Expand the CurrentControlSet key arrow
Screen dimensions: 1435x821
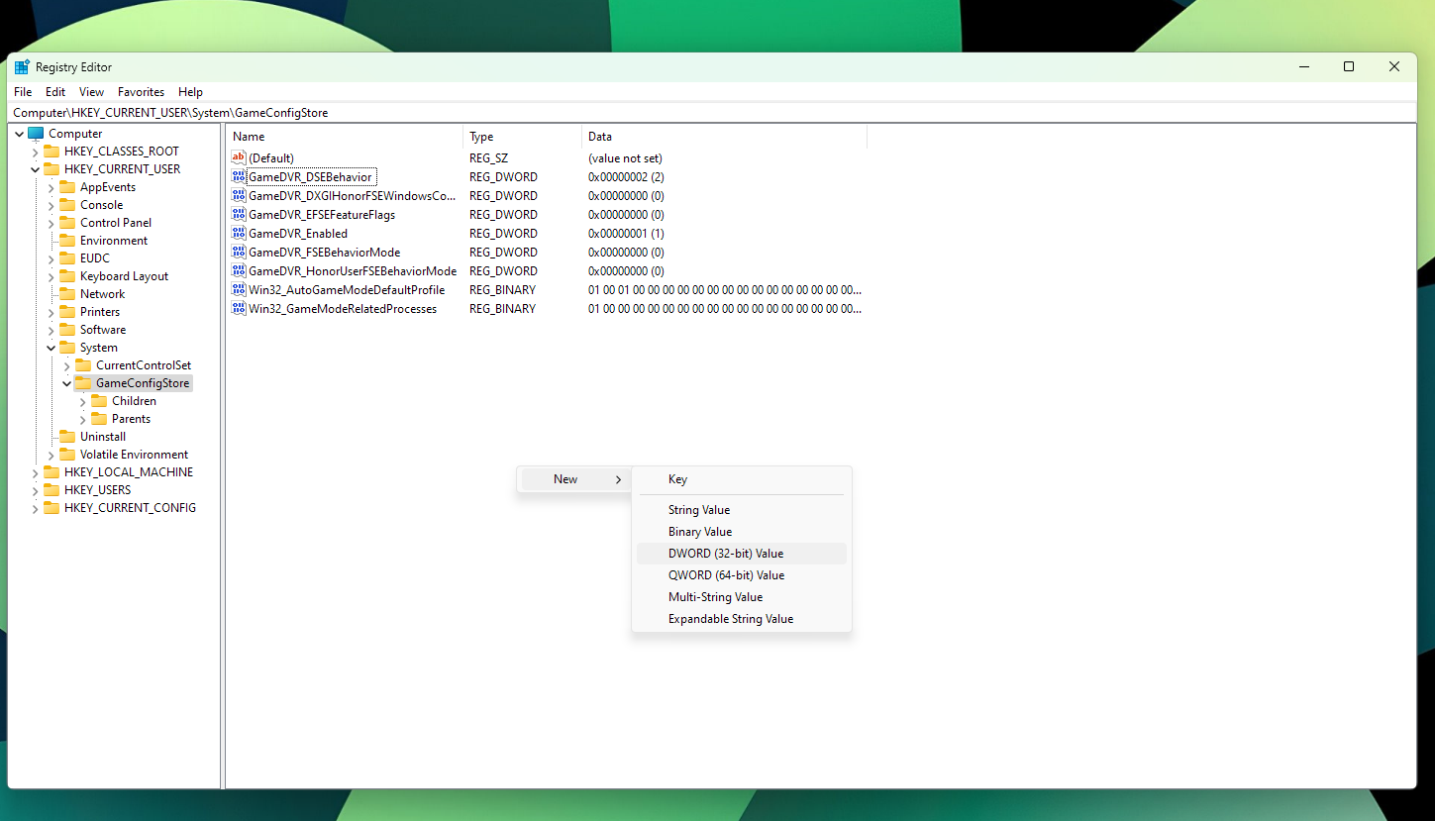coord(67,365)
